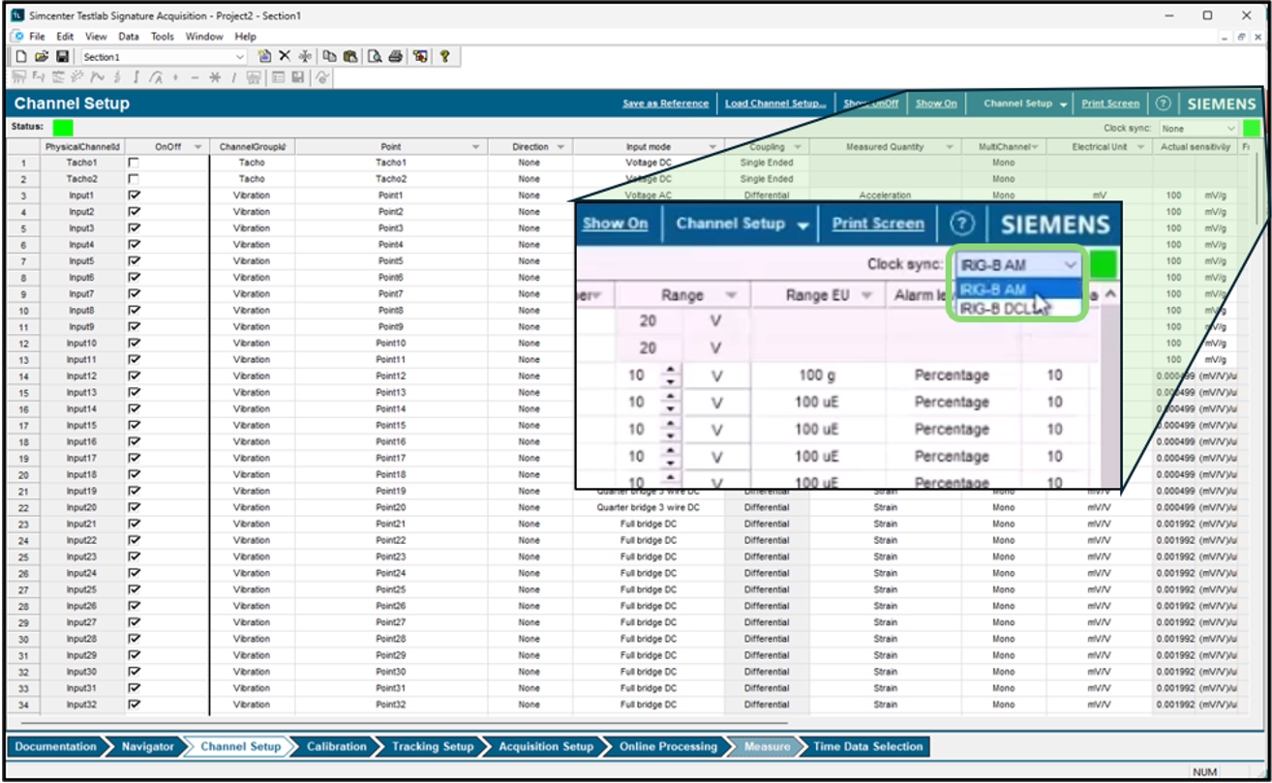Open the OnOff column filter arrow
Image resolution: width=1272 pixels, height=783 pixels.
[x=197, y=147]
